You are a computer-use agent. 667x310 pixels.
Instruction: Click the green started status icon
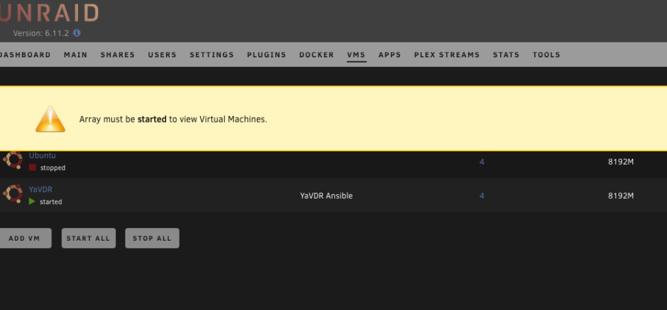[32, 201]
